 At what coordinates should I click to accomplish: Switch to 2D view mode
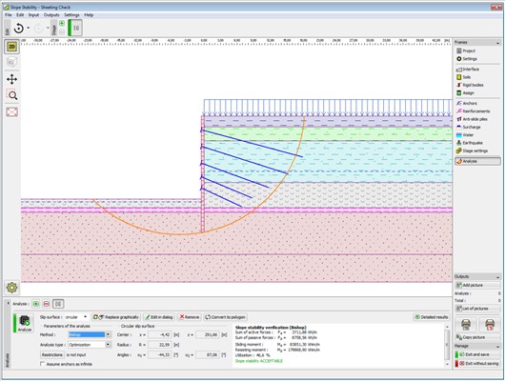click(x=12, y=47)
